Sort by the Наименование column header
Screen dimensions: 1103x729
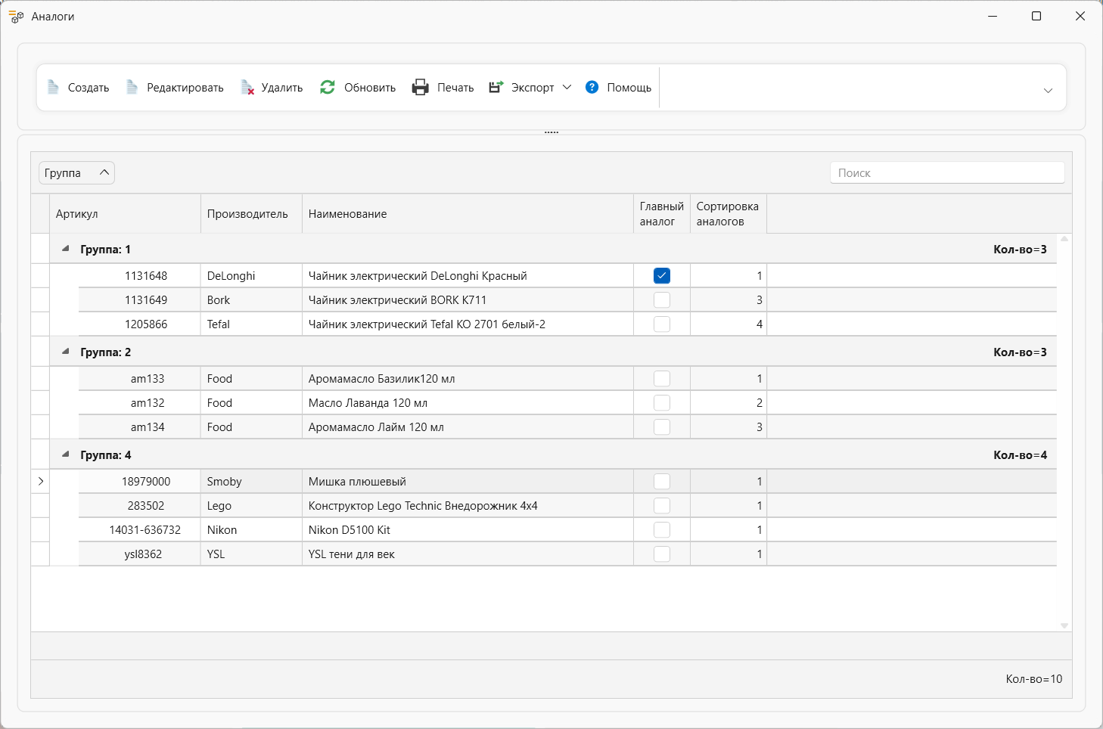click(468, 214)
